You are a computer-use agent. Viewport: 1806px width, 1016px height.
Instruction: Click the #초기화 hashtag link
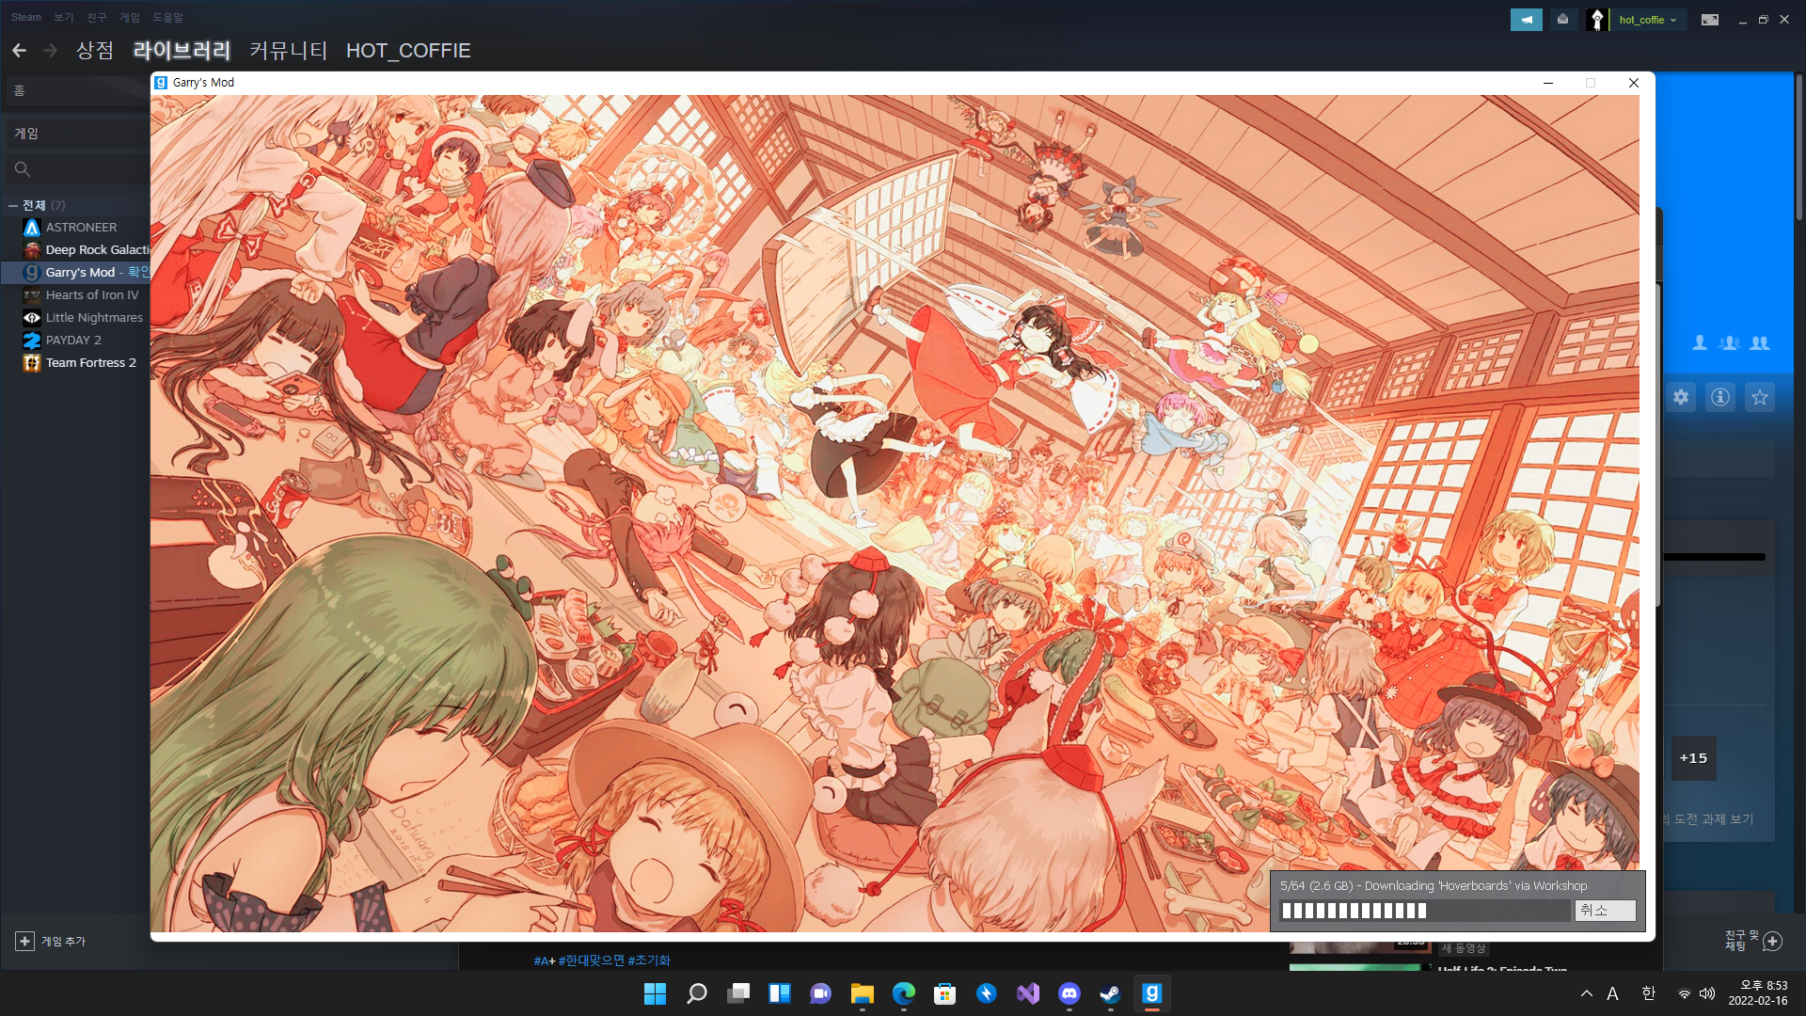point(649,960)
